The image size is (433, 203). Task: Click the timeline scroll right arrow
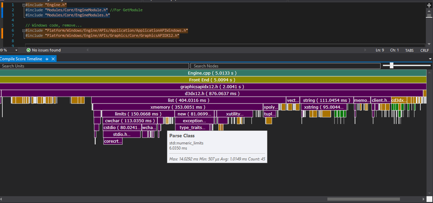[x=424, y=199]
